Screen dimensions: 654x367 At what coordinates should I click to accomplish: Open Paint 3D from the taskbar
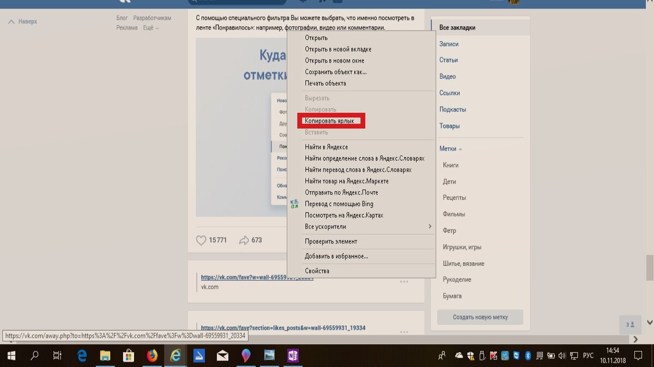246,356
